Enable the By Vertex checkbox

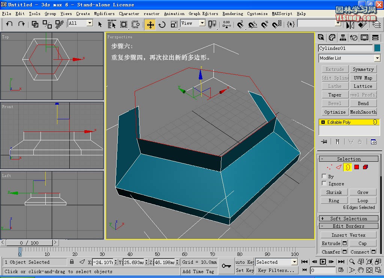tap(324, 176)
